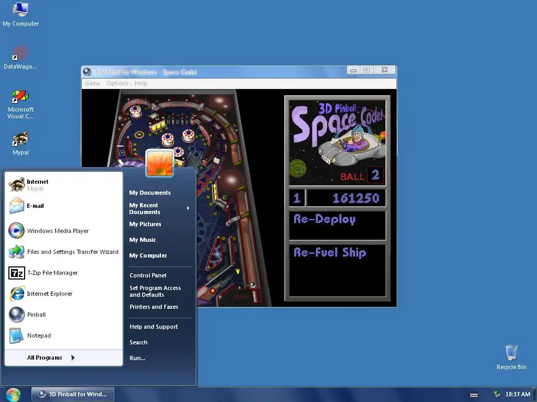Click the Re-Deploy message panel
This screenshot has height=402, width=537.
pos(337,226)
